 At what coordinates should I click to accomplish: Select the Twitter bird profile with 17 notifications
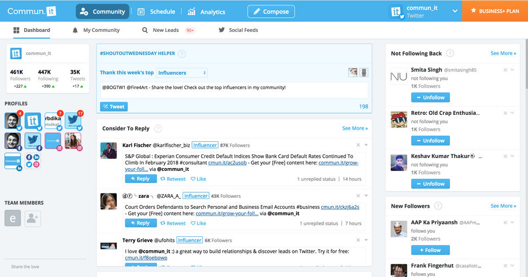click(x=73, y=121)
